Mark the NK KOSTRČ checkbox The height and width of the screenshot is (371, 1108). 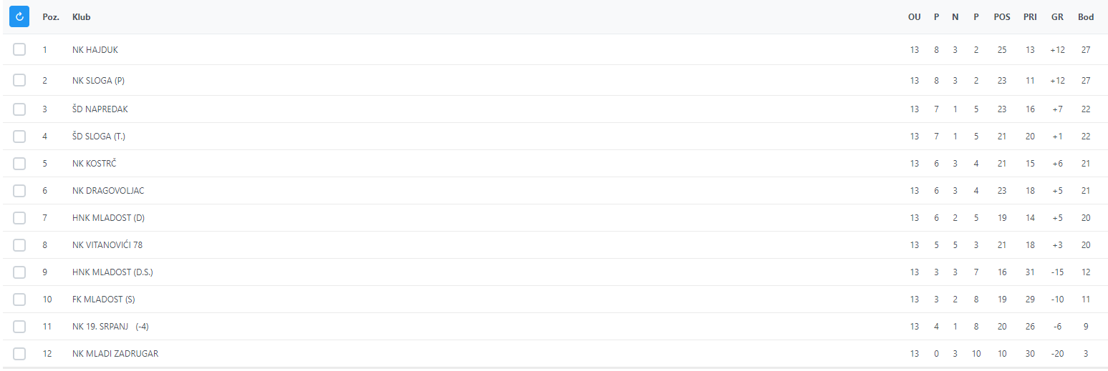[19, 164]
